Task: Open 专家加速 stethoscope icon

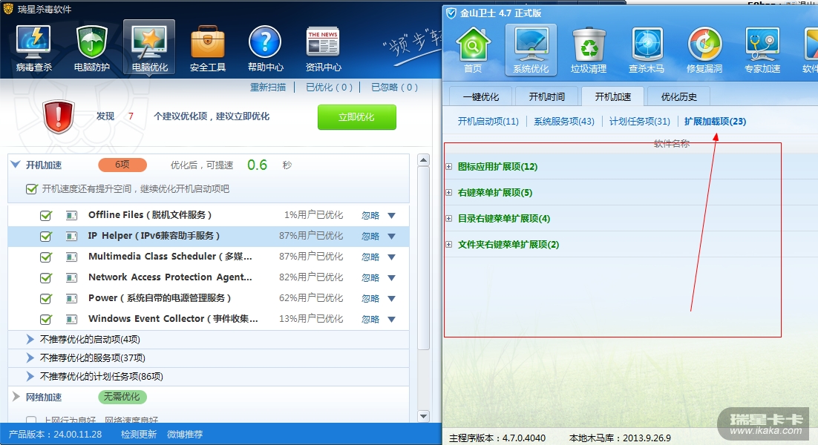Action: [762, 50]
